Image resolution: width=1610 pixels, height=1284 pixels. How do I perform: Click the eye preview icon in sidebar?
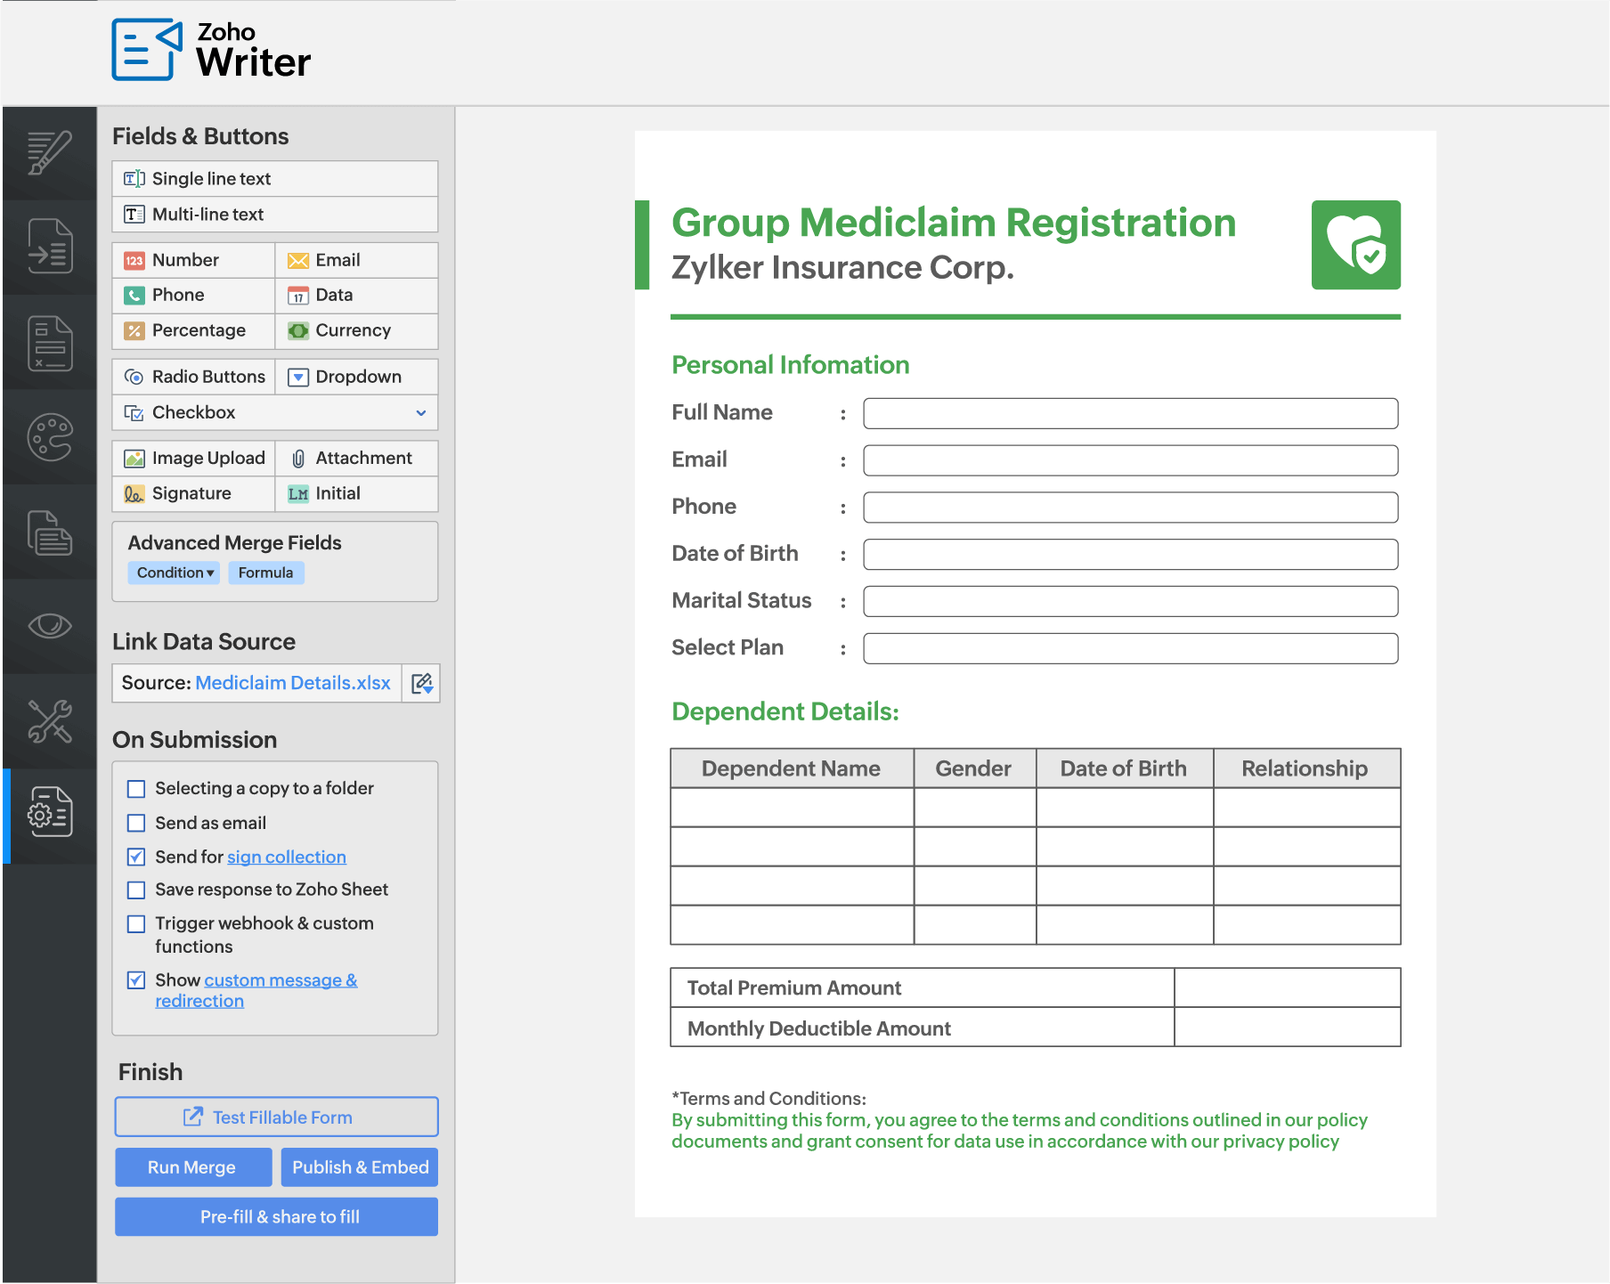pyautogui.click(x=50, y=625)
